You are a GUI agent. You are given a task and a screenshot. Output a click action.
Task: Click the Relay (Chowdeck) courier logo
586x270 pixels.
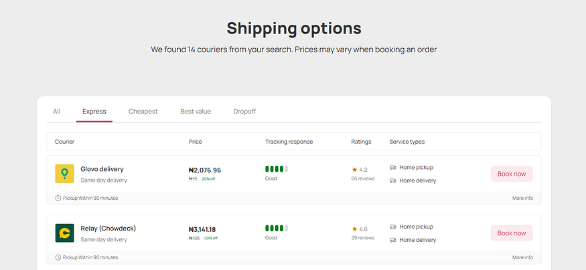[64, 233]
